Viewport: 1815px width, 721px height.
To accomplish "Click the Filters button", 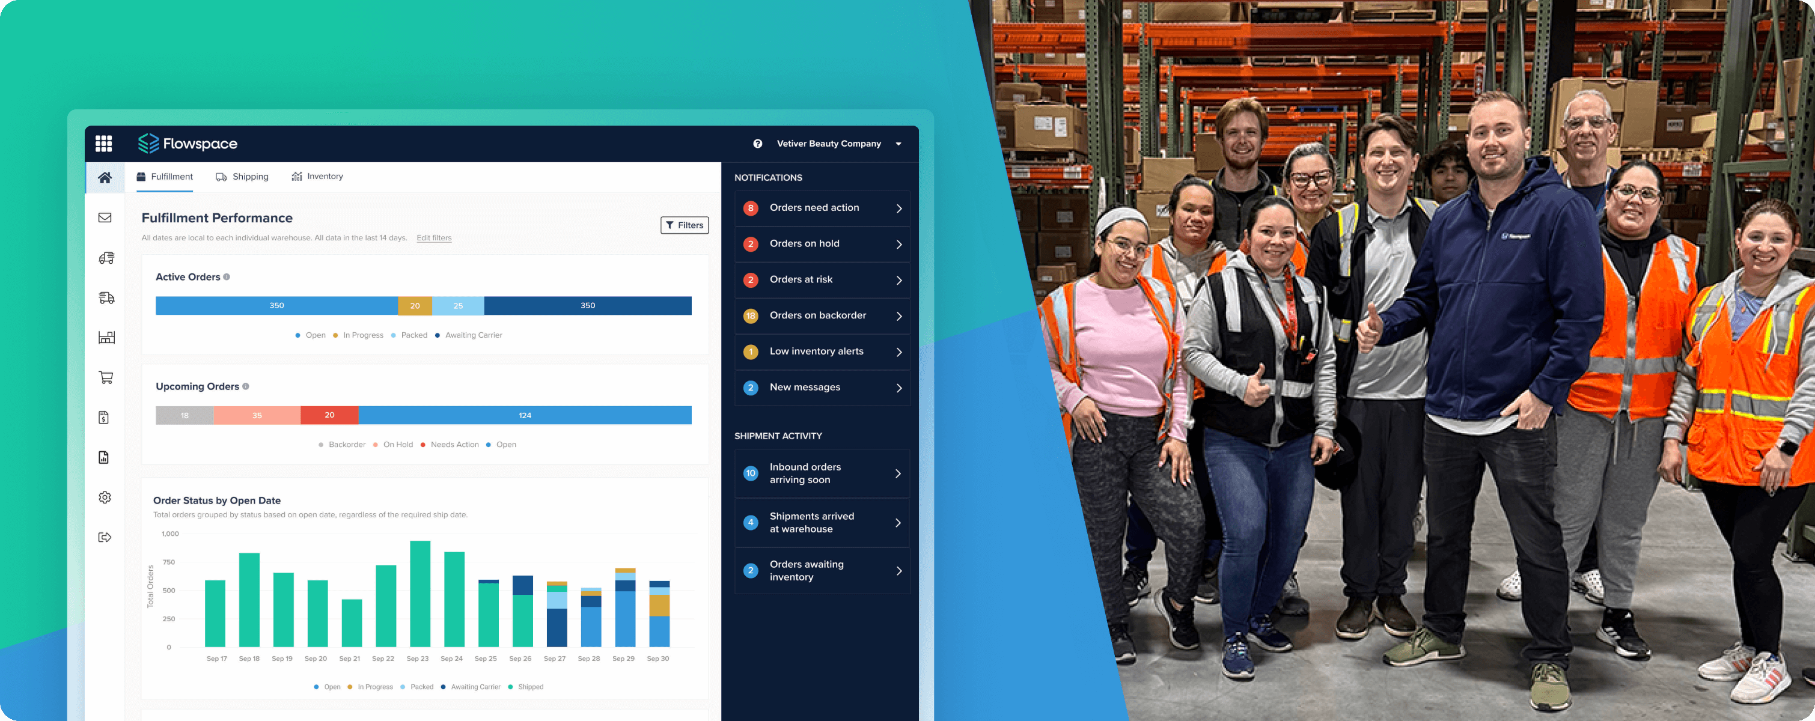I will click(684, 225).
